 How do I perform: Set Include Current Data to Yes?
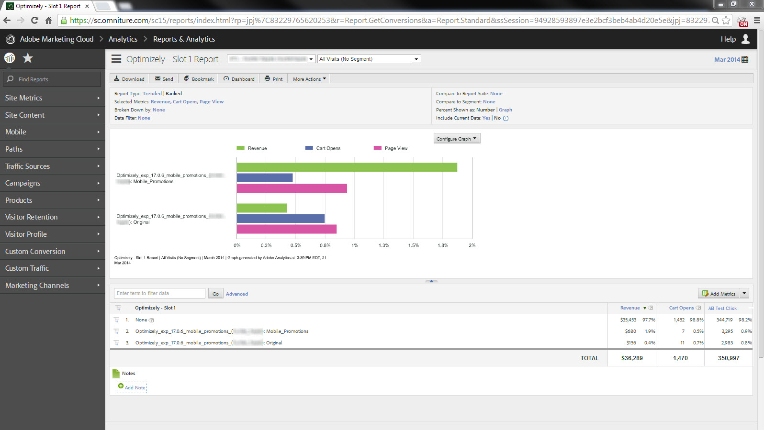pyautogui.click(x=486, y=118)
